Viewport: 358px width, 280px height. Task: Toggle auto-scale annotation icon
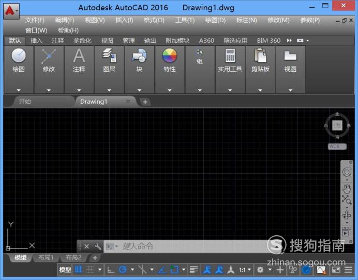[219, 270]
